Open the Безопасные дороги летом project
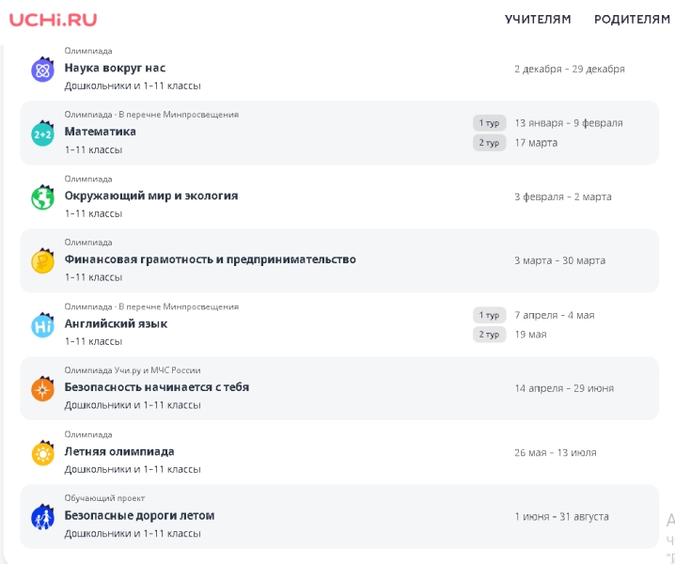 (x=139, y=515)
